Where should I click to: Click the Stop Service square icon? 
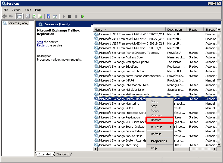[70, 16]
